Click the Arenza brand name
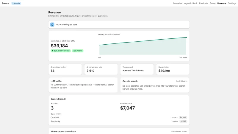This screenshot has width=238, height=134. tap(5, 3)
